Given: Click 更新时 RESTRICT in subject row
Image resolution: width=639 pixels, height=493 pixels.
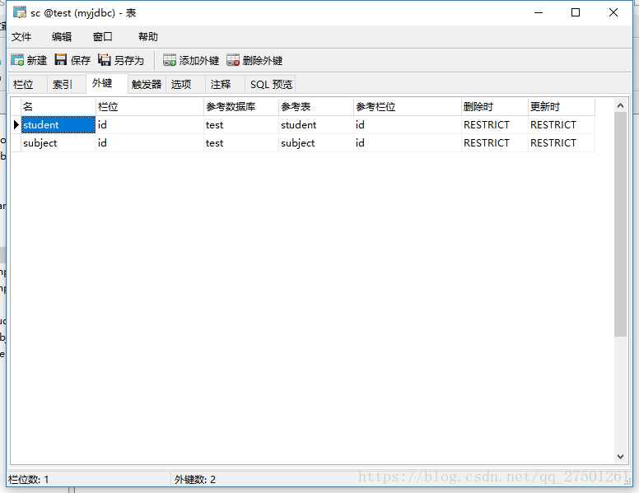Looking at the screenshot, I should [x=561, y=143].
